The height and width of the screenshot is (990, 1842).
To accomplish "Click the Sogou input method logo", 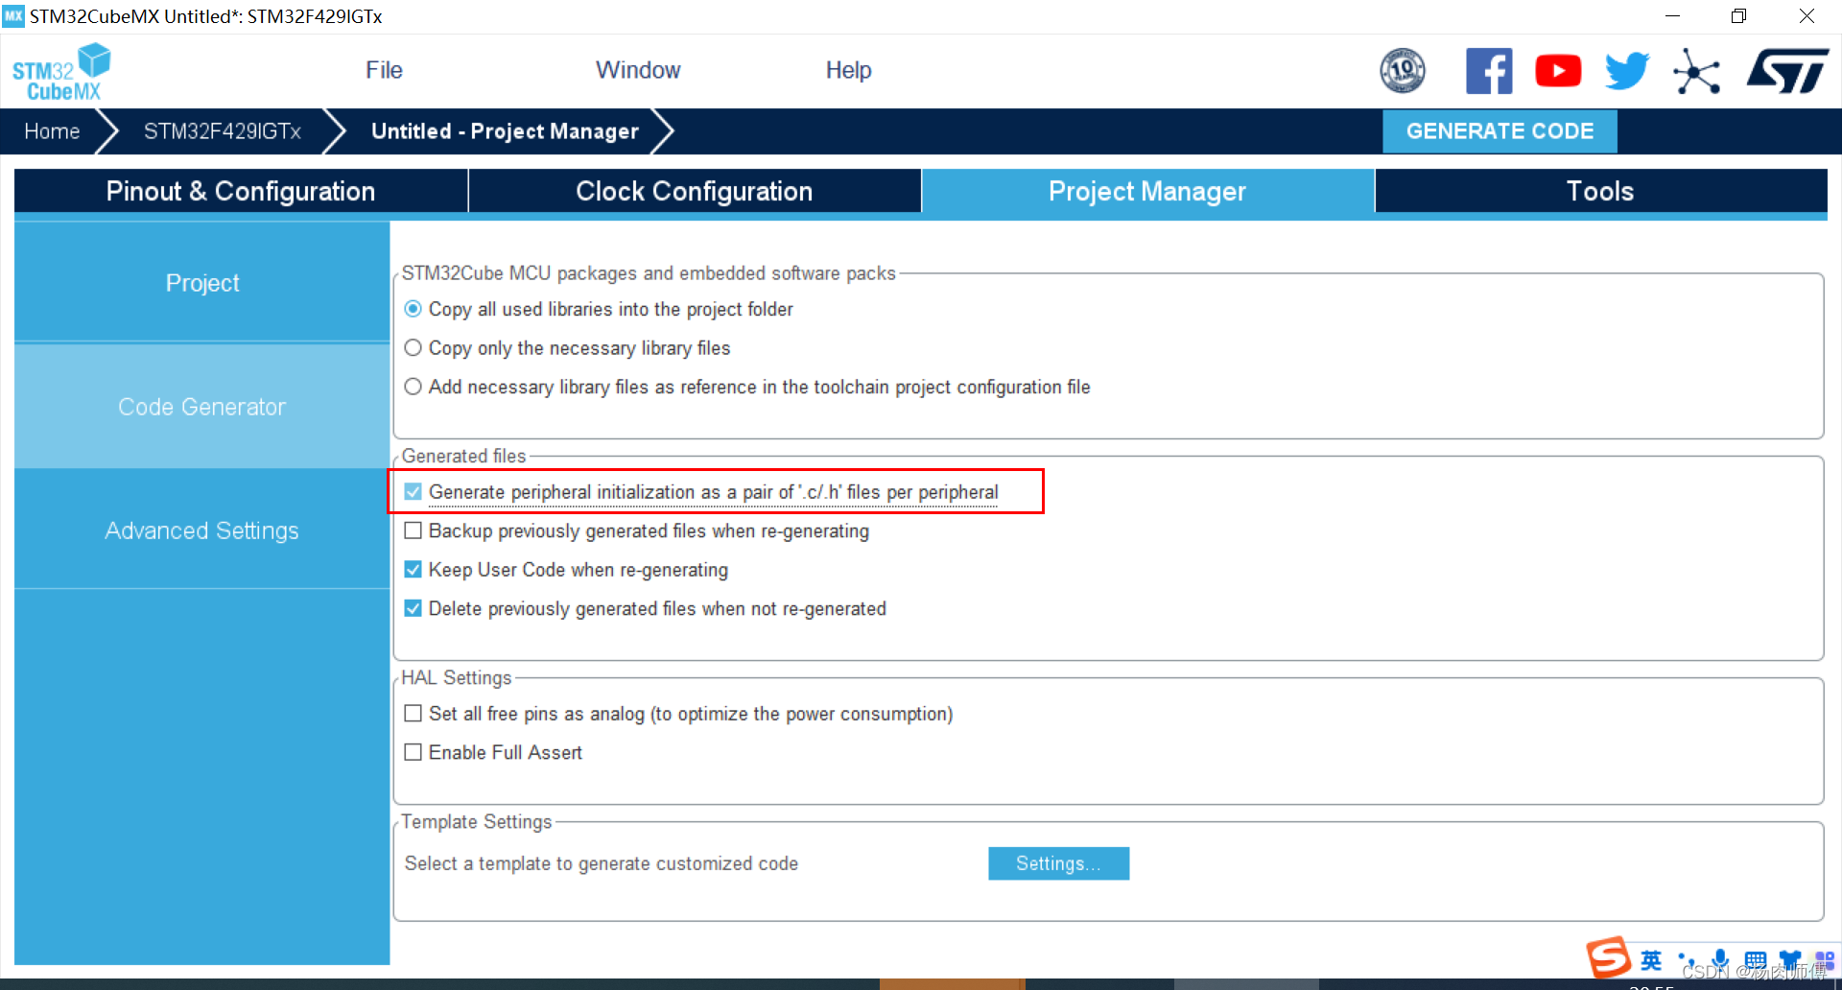I will click(x=1608, y=956).
